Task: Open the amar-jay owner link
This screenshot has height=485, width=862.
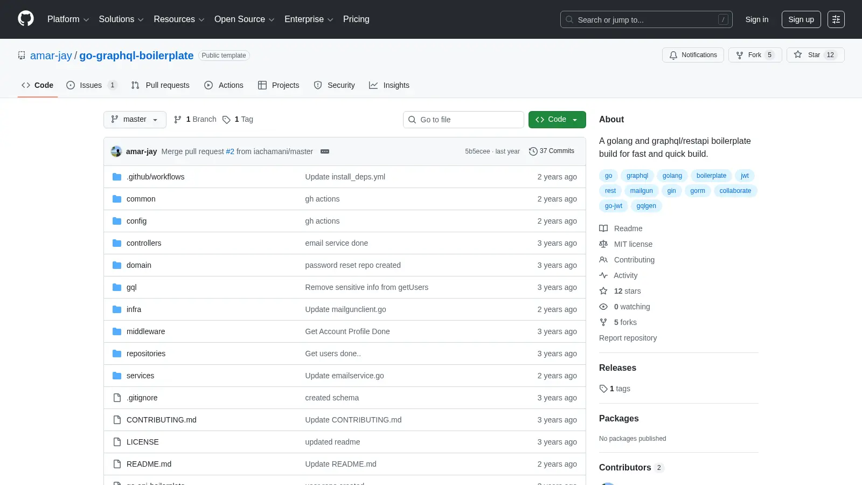Action: (x=51, y=56)
